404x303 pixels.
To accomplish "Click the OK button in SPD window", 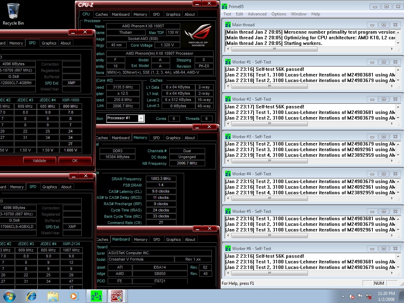I will [75, 161].
